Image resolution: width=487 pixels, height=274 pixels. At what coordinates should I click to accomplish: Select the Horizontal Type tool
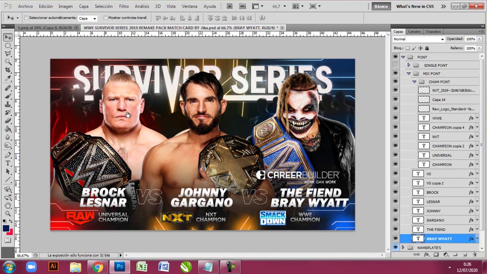pyautogui.click(x=8, y=163)
